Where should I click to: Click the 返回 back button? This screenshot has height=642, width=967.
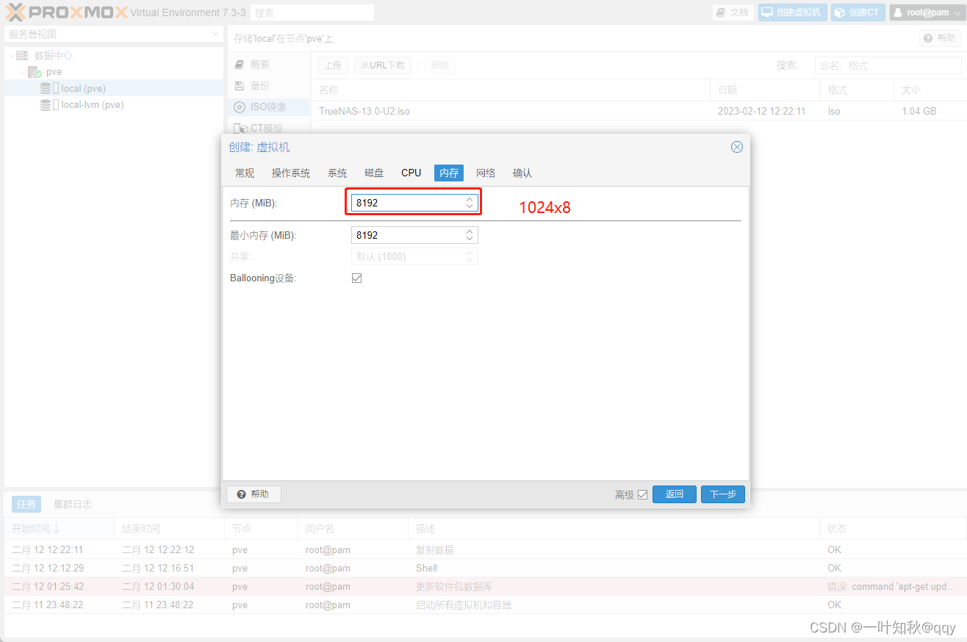click(x=675, y=494)
